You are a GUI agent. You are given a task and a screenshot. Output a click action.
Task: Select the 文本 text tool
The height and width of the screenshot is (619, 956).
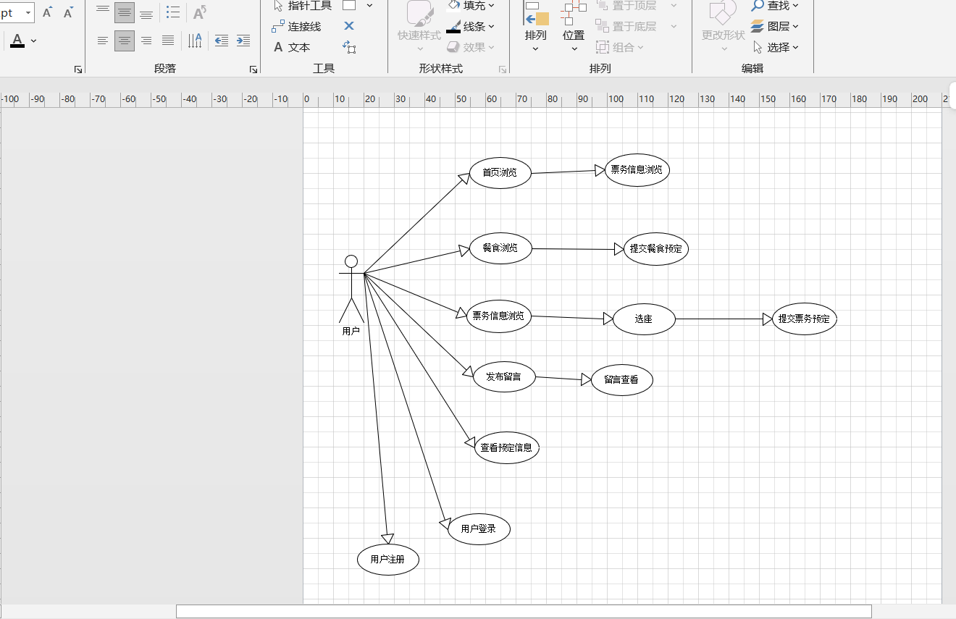pos(291,47)
